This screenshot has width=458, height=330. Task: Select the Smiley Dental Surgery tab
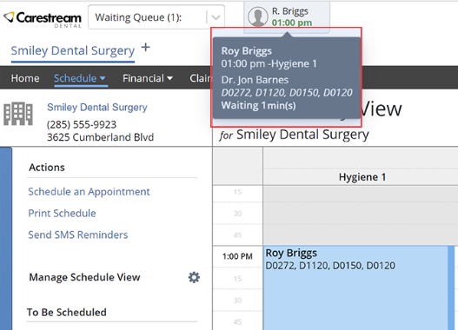[x=73, y=50]
